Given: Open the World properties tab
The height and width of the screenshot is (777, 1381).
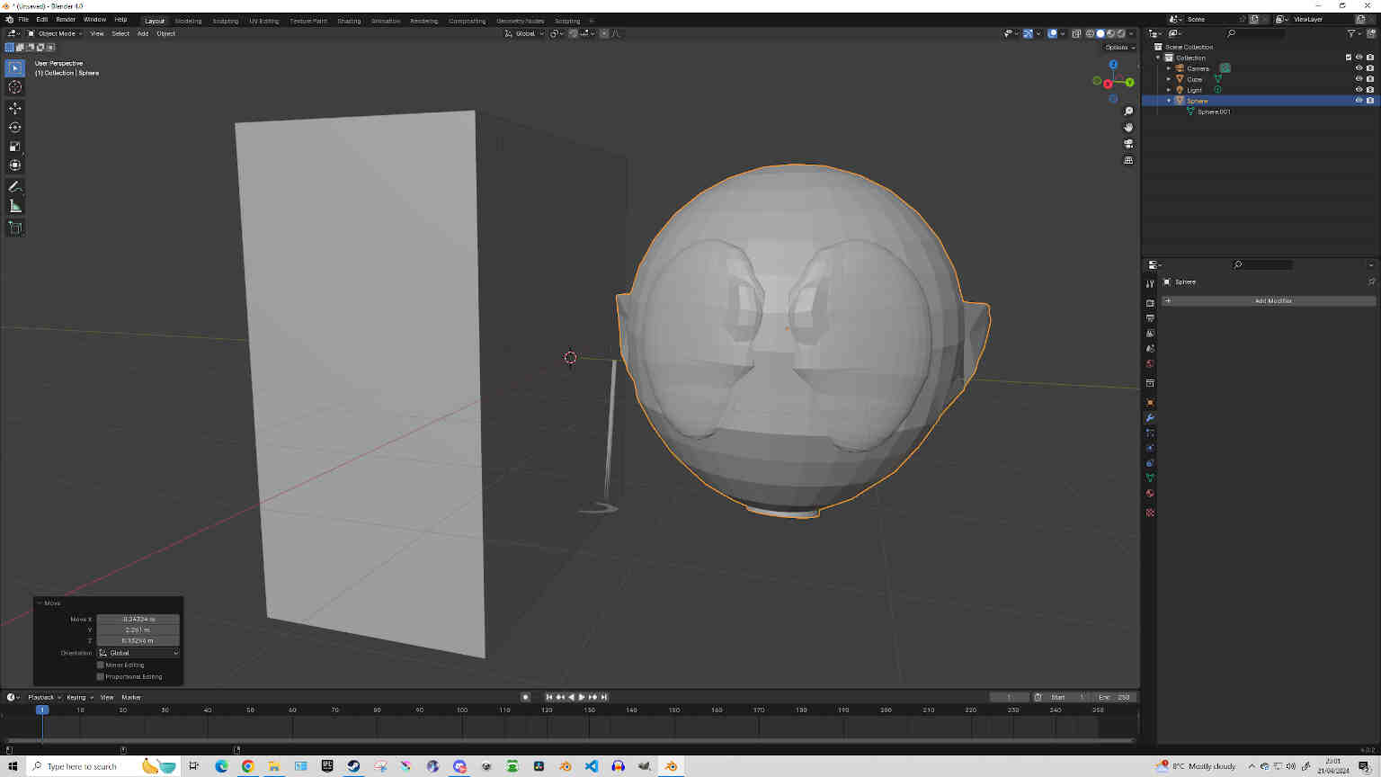Looking at the screenshot, I should 1150,363.
